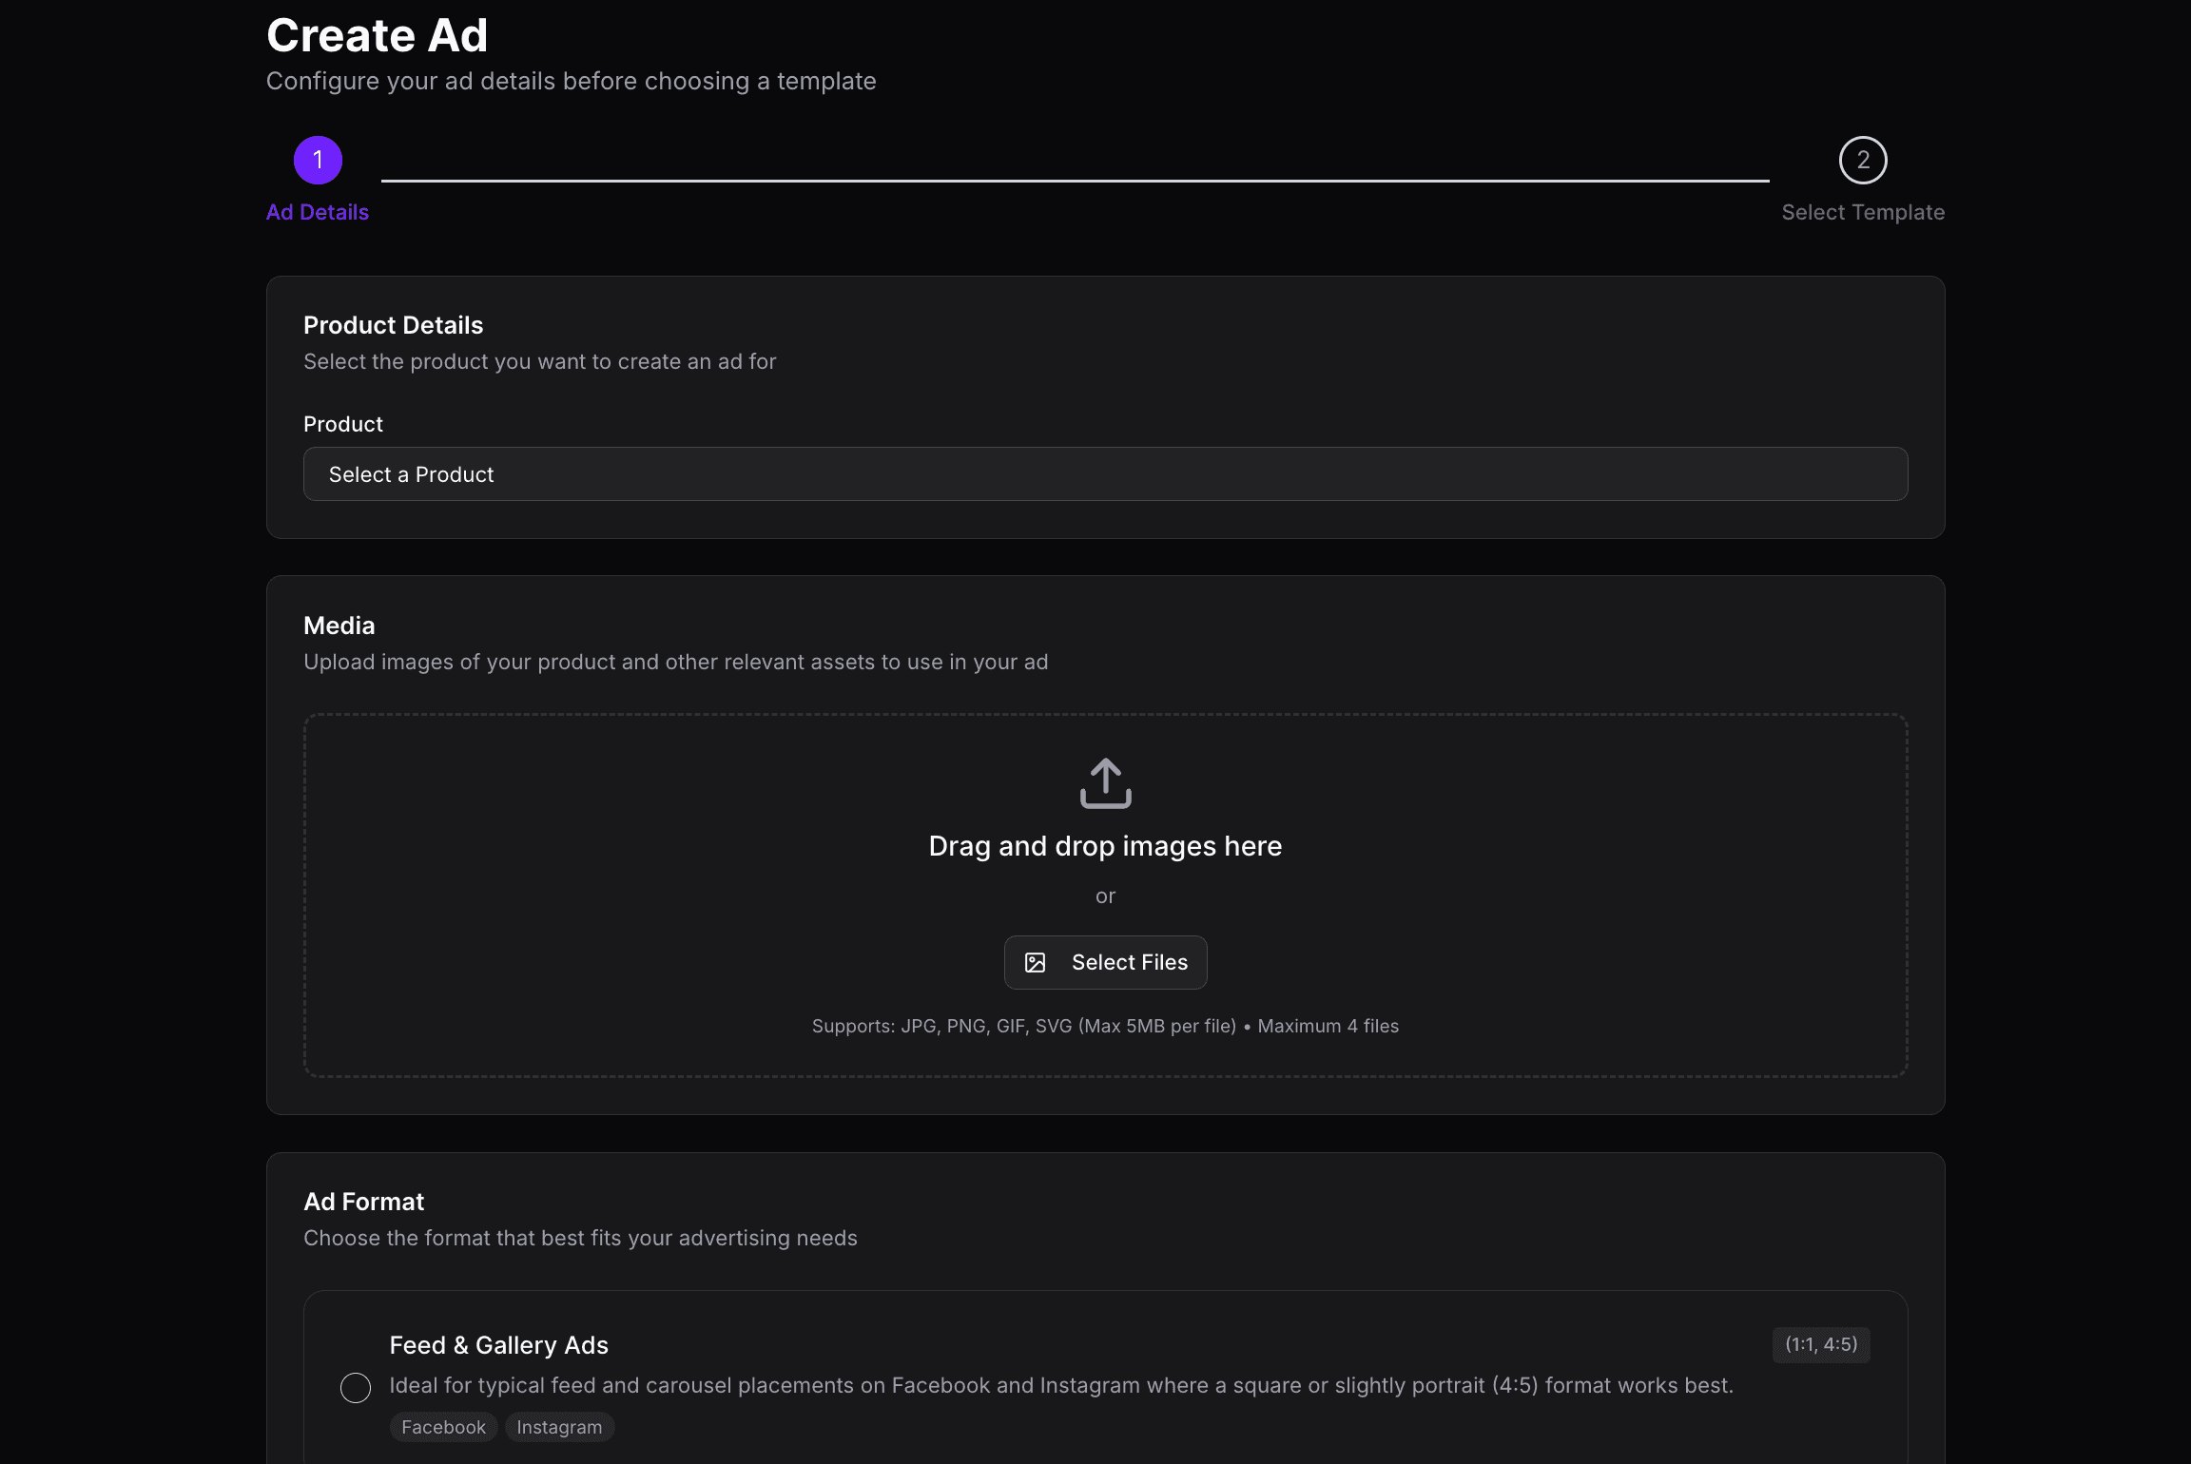Screen dimensions: 2191x1464
Task: Click the Feed & Gallery Ads description text
Action: click(x=1060, y=1385)
